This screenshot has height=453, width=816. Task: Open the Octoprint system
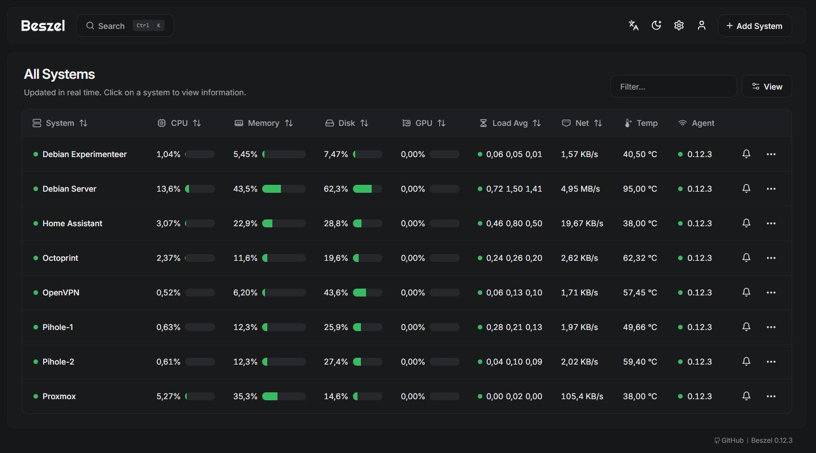pos(60,258)
